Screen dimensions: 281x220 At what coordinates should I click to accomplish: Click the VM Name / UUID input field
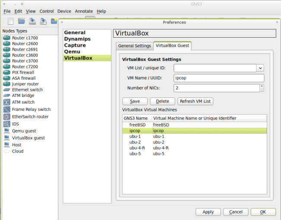pos(219,78)
